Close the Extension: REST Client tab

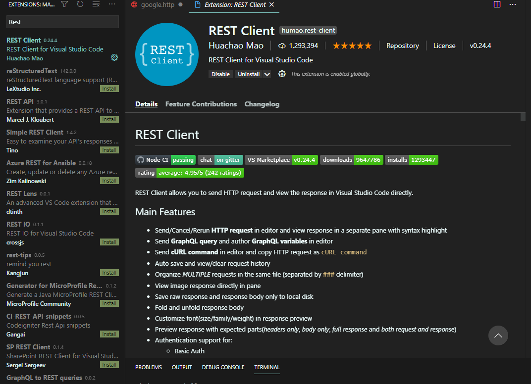pos(271,5)
